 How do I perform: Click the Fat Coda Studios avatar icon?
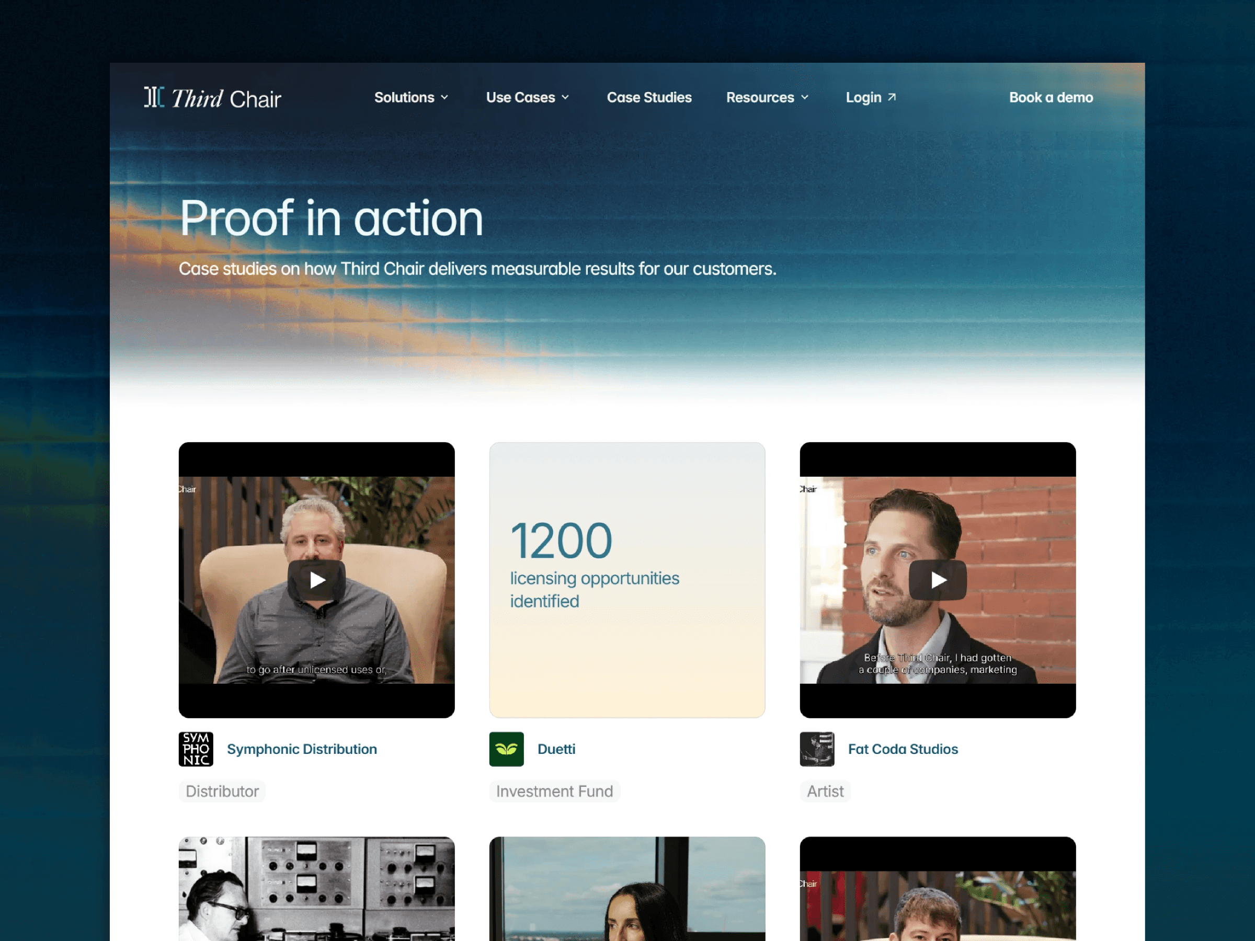tap(817, 749)
